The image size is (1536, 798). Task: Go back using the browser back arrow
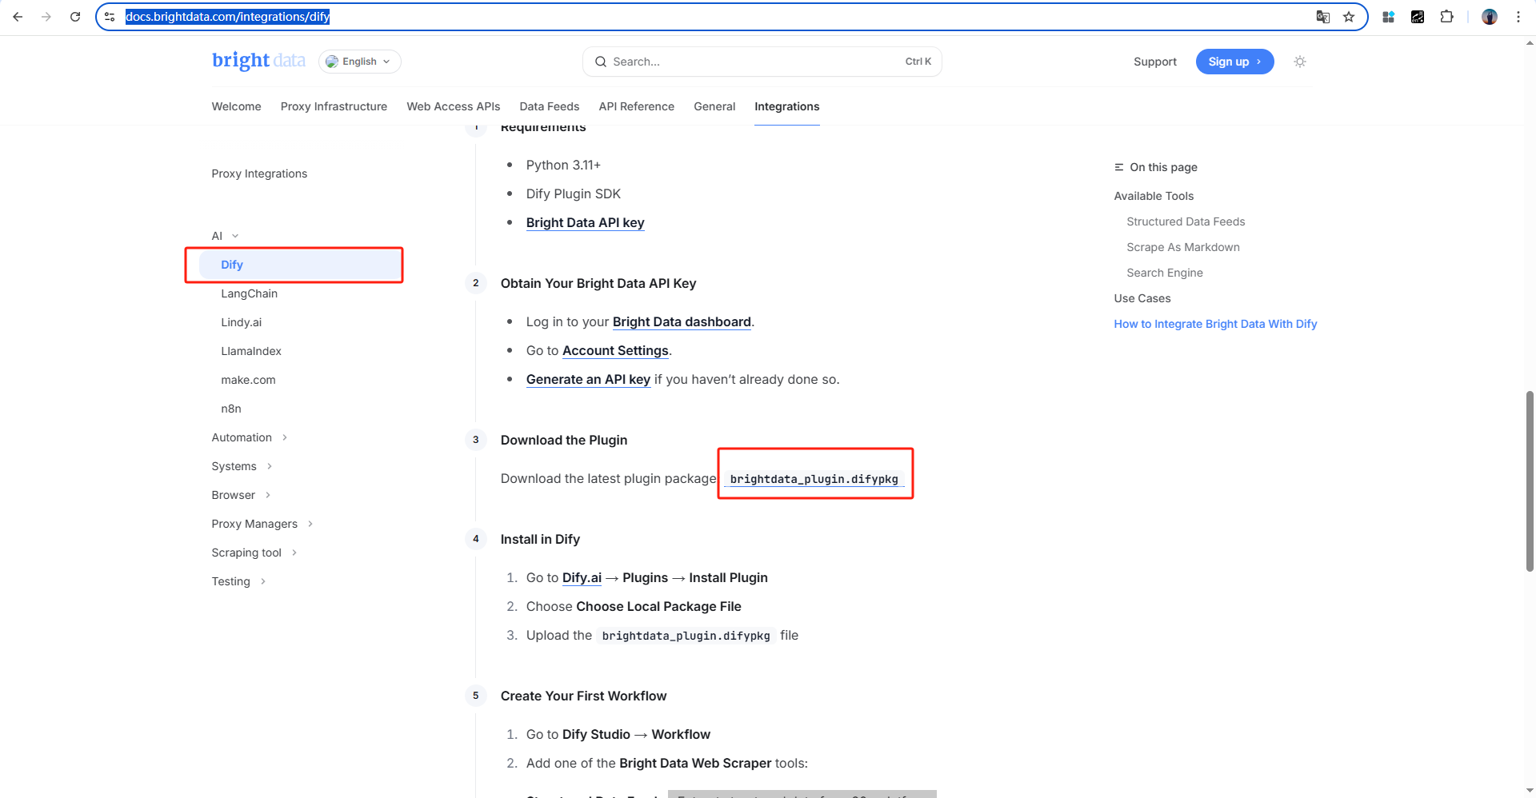click(18, 17)
